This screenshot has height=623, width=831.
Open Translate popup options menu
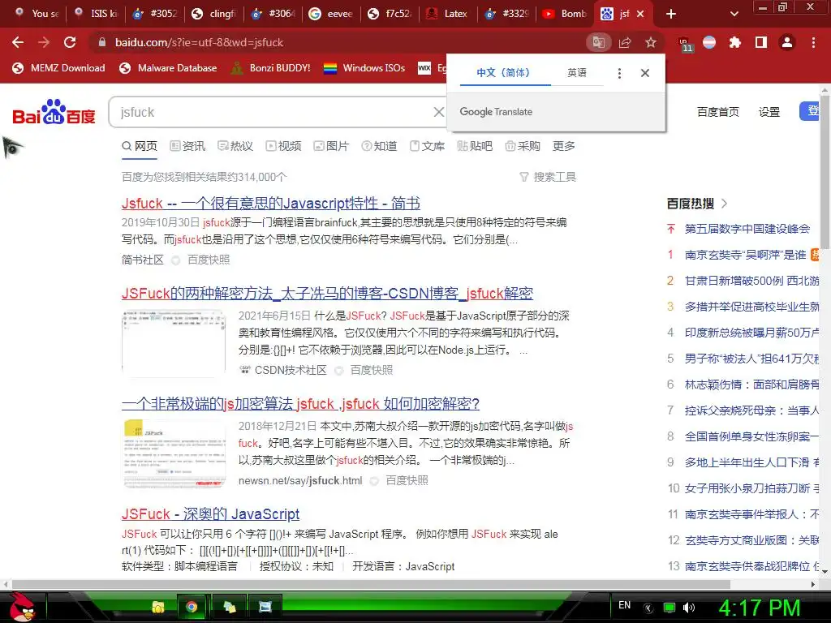[x=619, y=73]
